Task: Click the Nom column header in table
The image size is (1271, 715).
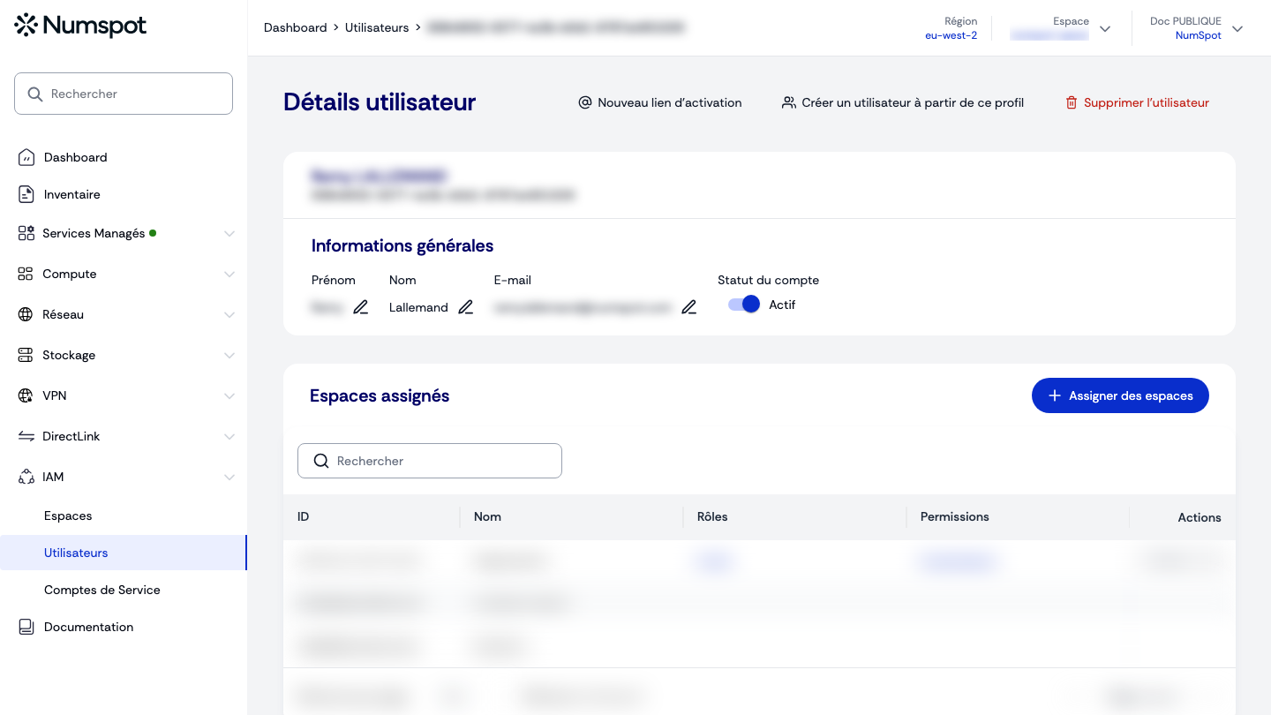Action: click(x=487, y=516)
